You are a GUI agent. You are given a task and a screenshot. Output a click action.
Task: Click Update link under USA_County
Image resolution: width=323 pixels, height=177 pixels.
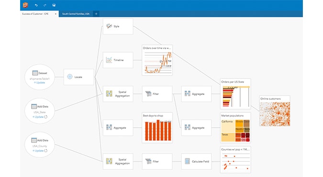pos(38,151)
